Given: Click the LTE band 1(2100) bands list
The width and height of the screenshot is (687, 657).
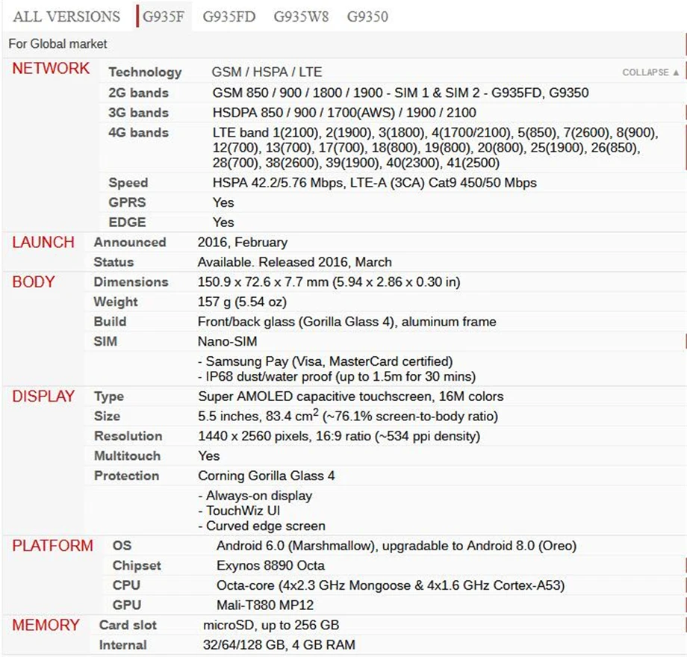Looking at the screenshot, I should pos(435,148).
